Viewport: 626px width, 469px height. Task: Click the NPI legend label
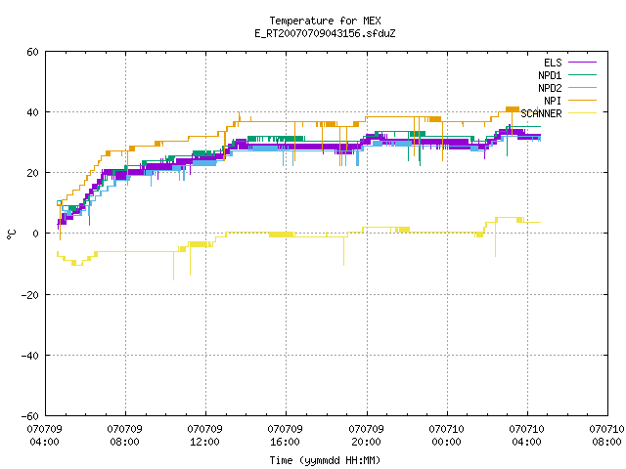coord(553,101)
